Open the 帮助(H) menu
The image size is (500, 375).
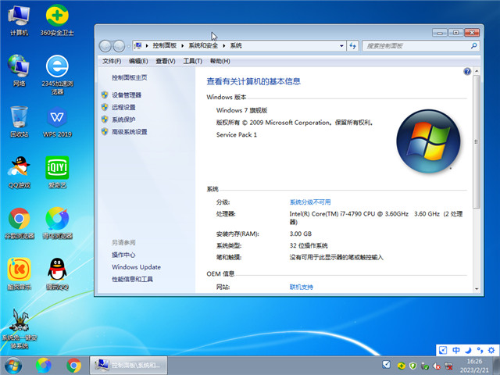[x=220, y=61]
